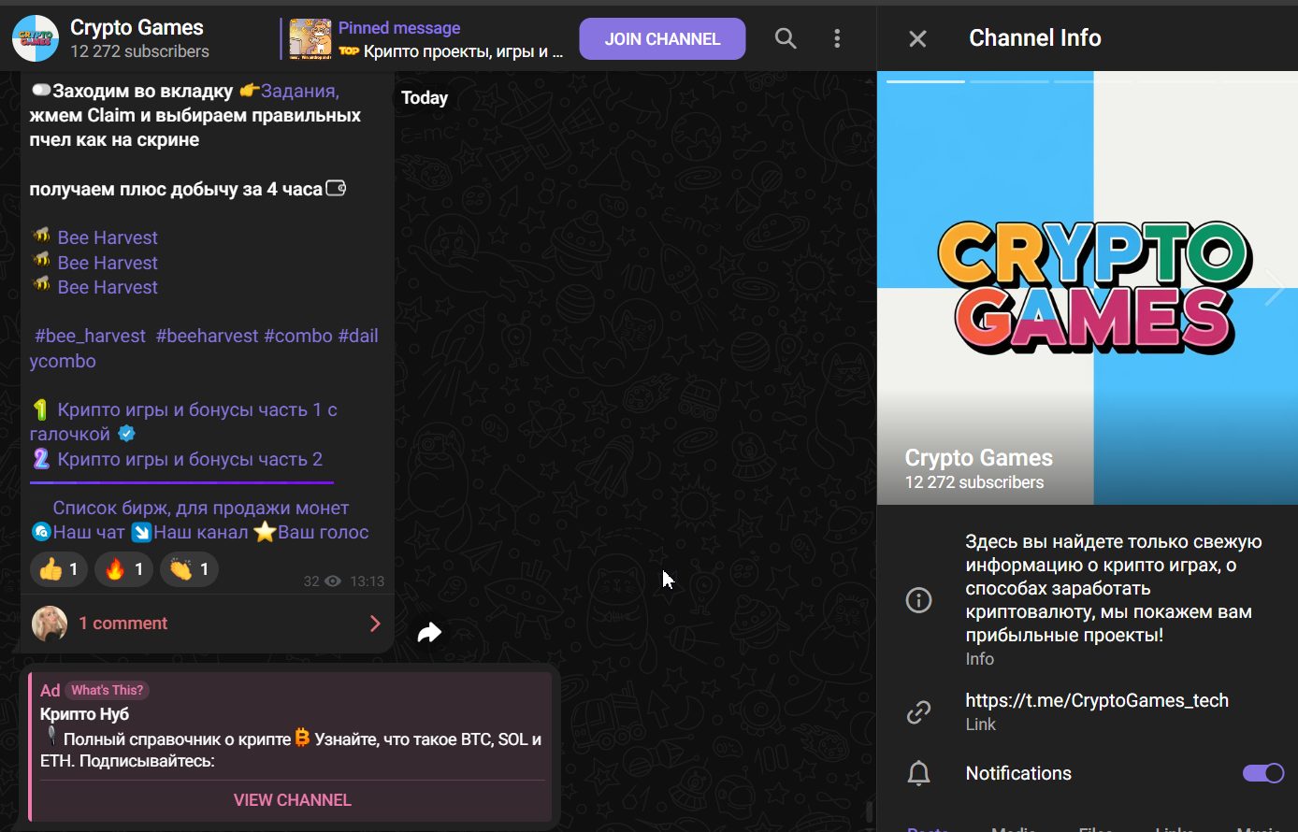The image size is (1298, 832).
Task: Click the link chain icon
Action: click(x=919, y=712)
